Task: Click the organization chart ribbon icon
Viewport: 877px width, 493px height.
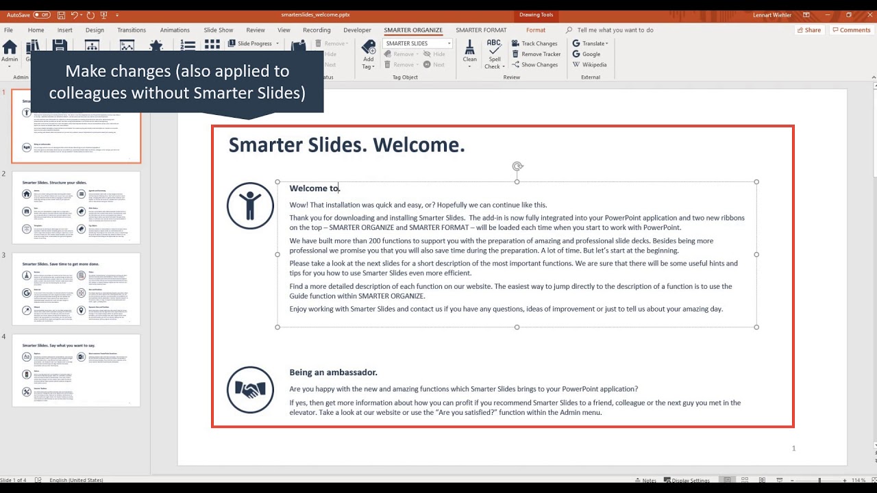Action: click(92, 46)
